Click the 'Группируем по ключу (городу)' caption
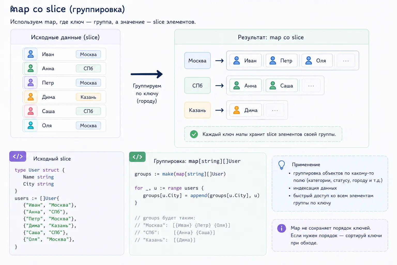Screen dimensions: 397x265 (x=147, y=93)
